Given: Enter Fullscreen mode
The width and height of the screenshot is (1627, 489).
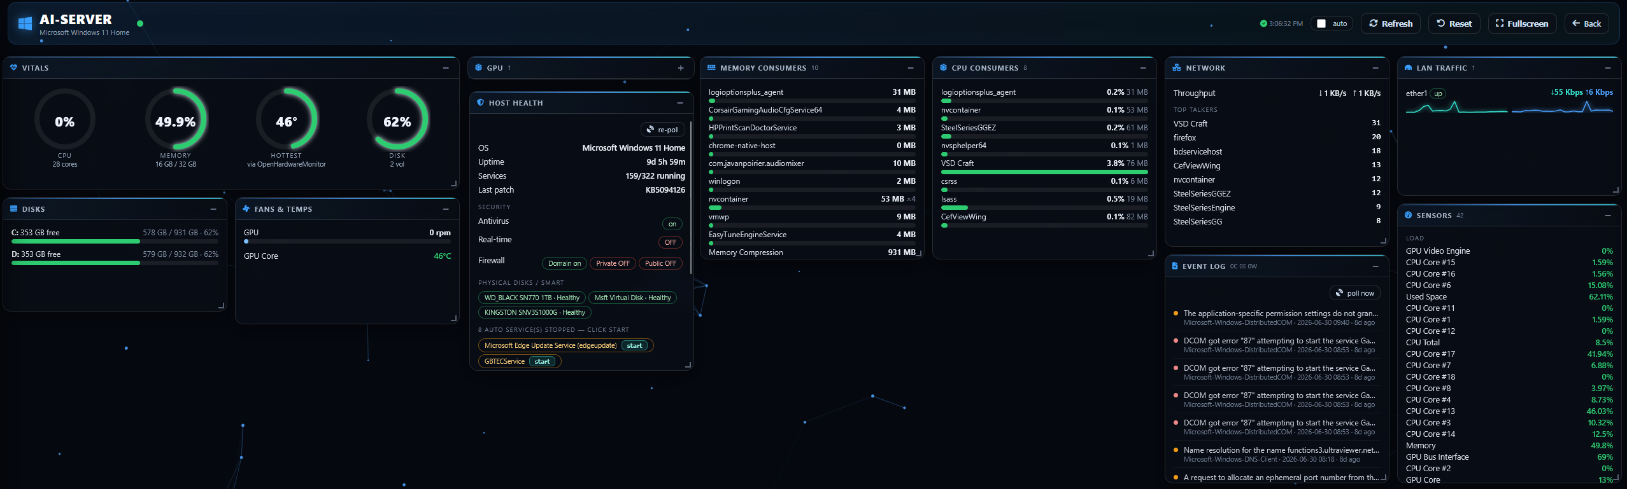Looking at the screenshot, I should [1522, 24].
